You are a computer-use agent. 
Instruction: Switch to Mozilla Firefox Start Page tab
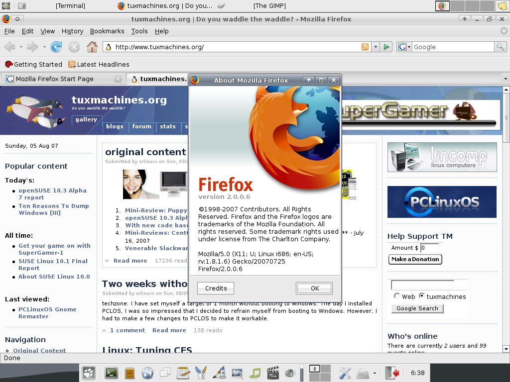(63, 79)
